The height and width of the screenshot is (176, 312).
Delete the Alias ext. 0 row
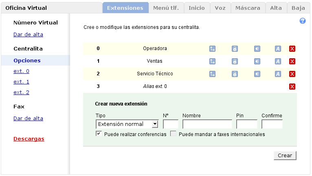[x=292, y=86]
